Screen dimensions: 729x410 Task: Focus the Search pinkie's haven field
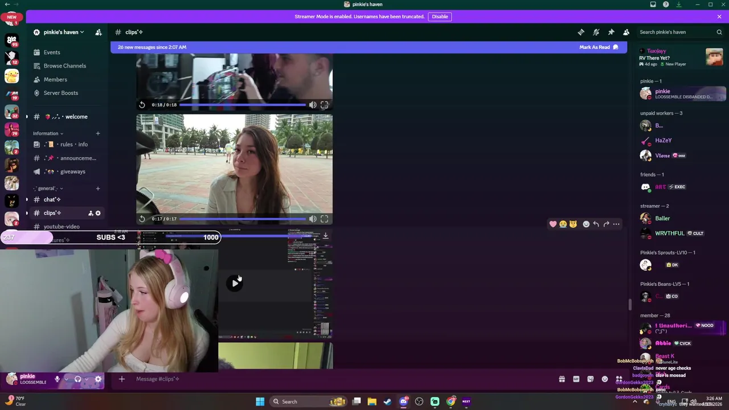680,32
